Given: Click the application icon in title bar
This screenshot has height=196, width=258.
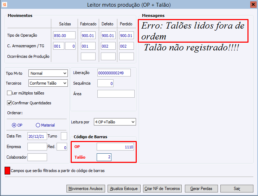Looking at the screenshot, I should (x=5, y=5).
